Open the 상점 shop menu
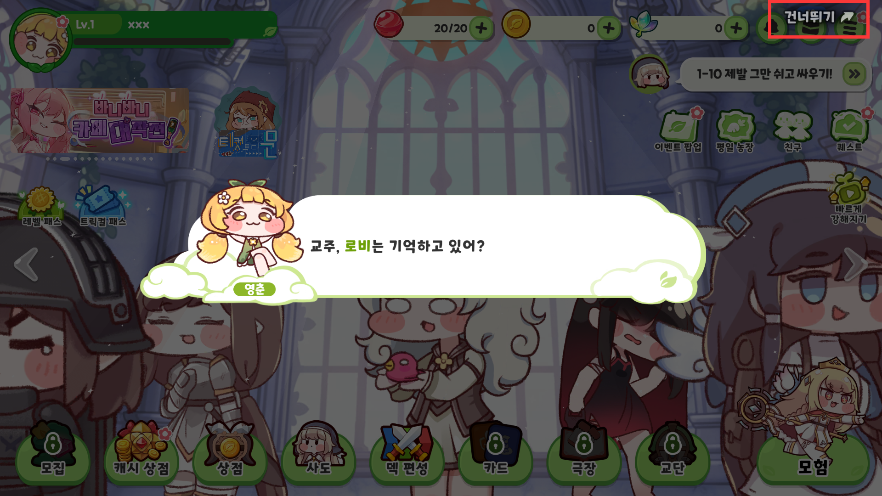Screen dimensions: 882x496 pyautogui.click(x=230, y=452)
